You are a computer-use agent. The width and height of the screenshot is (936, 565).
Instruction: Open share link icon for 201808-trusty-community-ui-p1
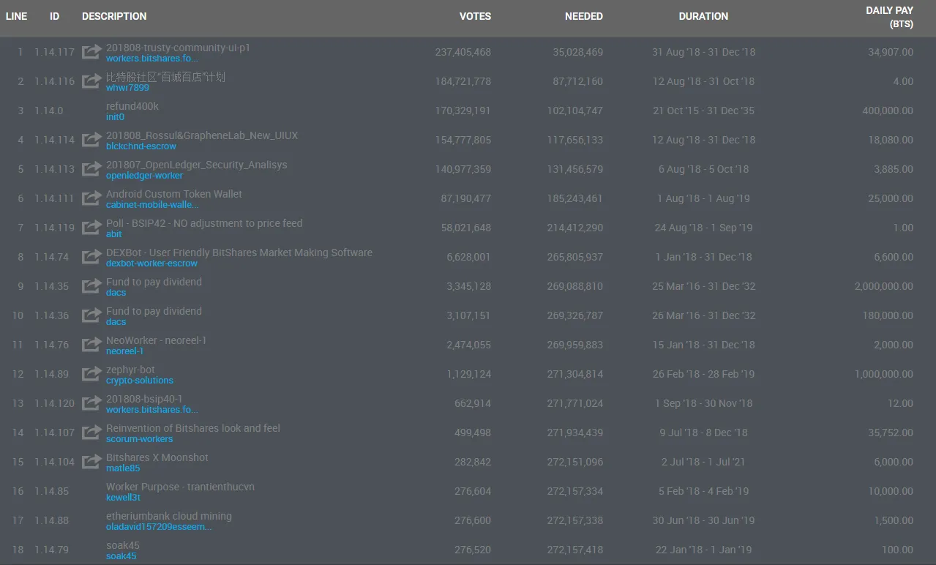coord(91,52)
